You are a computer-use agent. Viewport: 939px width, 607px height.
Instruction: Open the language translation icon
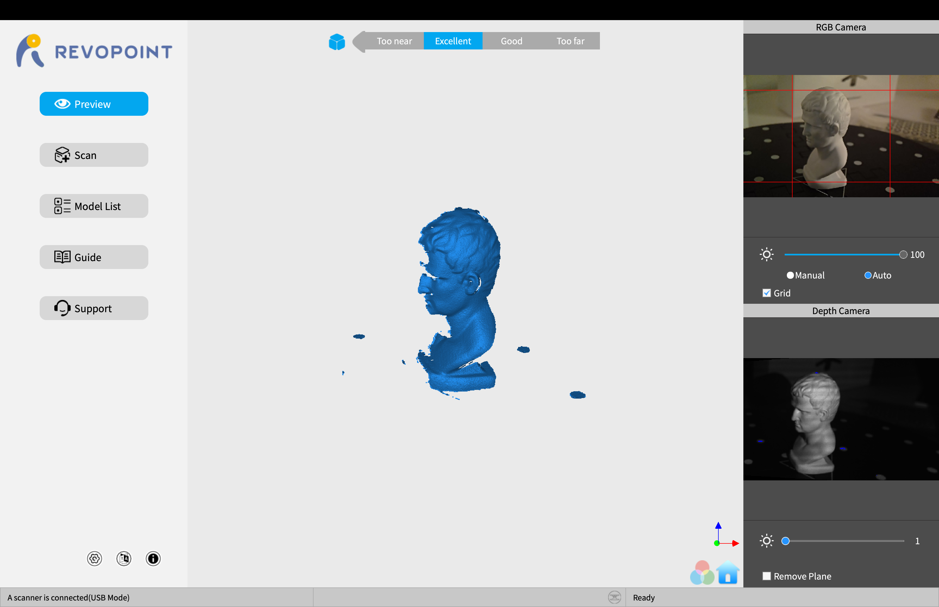[124, 559]
